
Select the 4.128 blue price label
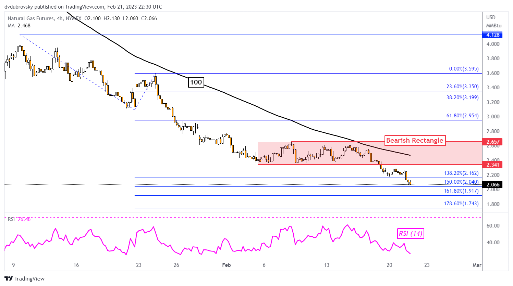pyautogui.click(x=492, y=35)
